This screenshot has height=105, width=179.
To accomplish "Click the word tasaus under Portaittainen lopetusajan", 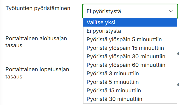I will coord(14,77).
